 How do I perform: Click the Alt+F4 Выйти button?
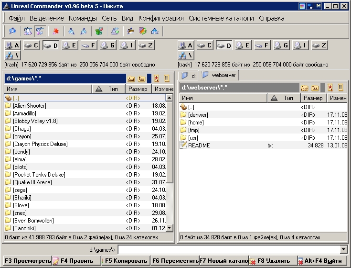click(322, 261)
